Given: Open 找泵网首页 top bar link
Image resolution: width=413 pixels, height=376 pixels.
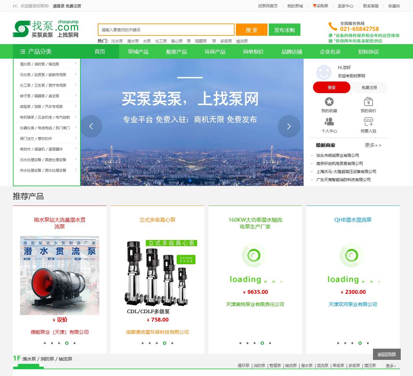Looking at the screenshot, I should [x=268, y=6].
